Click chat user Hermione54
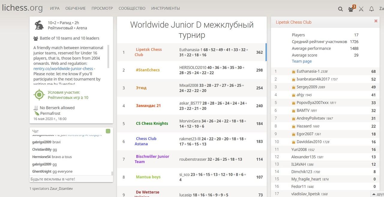Viewport: 384px width, 197px height. point(41,157)
